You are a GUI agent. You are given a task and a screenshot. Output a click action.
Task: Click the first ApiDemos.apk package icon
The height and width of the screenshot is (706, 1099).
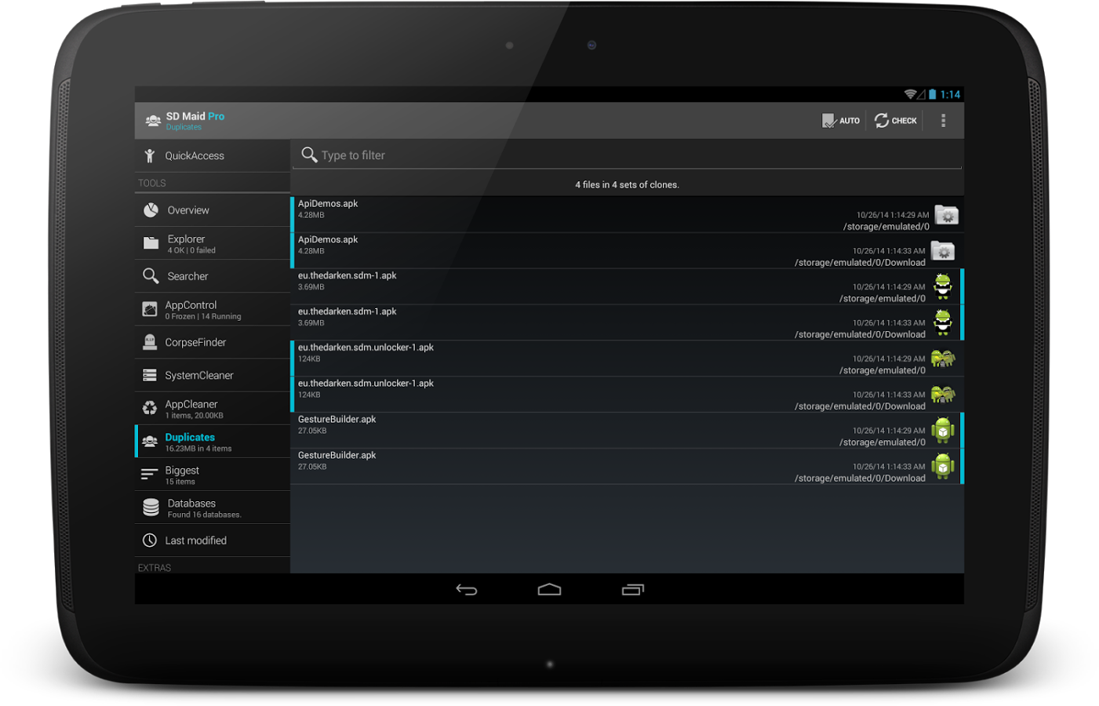click(x=947, y=215)
